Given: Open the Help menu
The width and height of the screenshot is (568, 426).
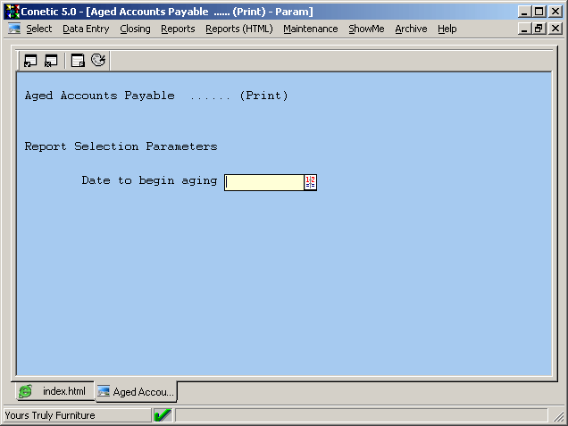Looking at the screenshot, I should (447, 29).
